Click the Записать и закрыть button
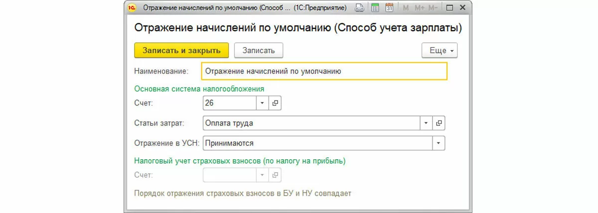Viewport: 598px width, 213px height. tap(181, 50)
